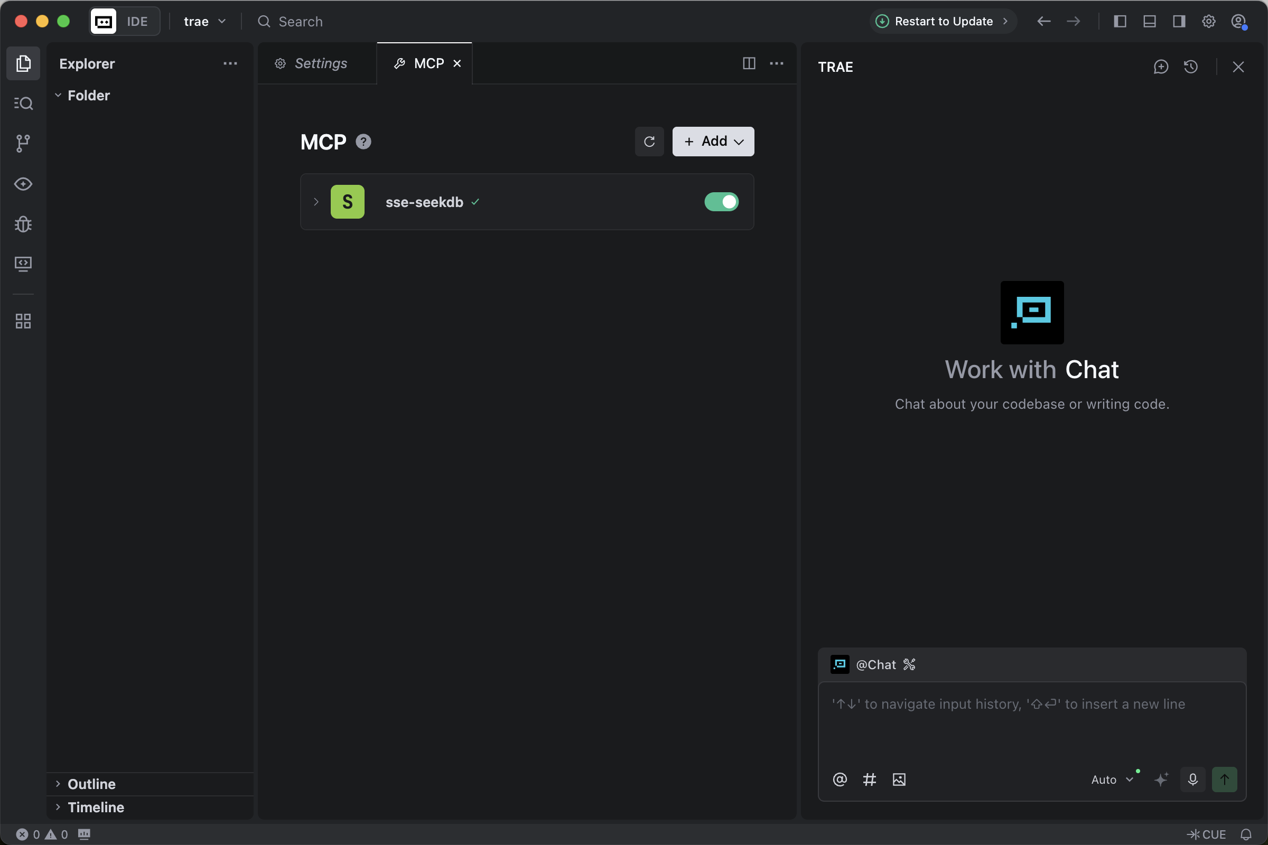
Task: Expand the sse-seekdb server row chevron
Action: pos(316,202)
